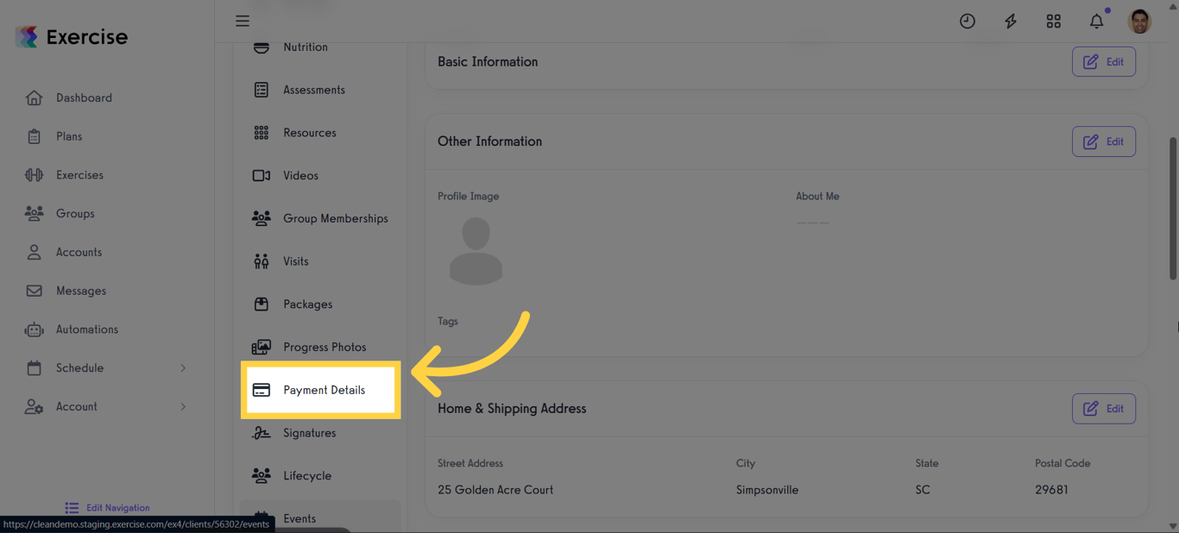This screenshot has height=533, width=1179.
Task: Click the Signatures pen icon
Action: click(262, 432)
